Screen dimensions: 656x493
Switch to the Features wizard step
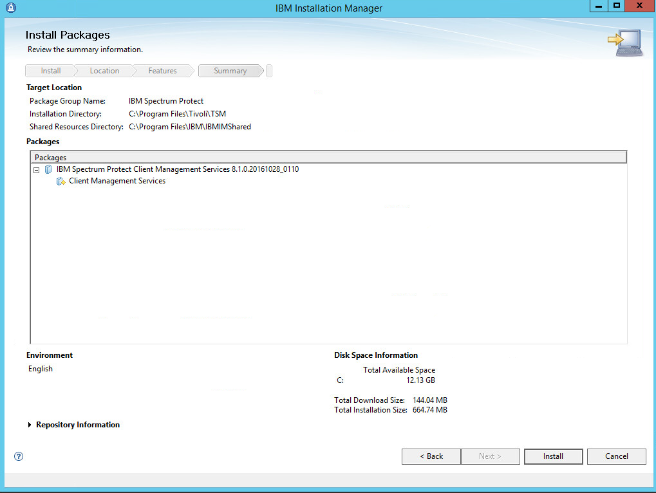[162, 71]
